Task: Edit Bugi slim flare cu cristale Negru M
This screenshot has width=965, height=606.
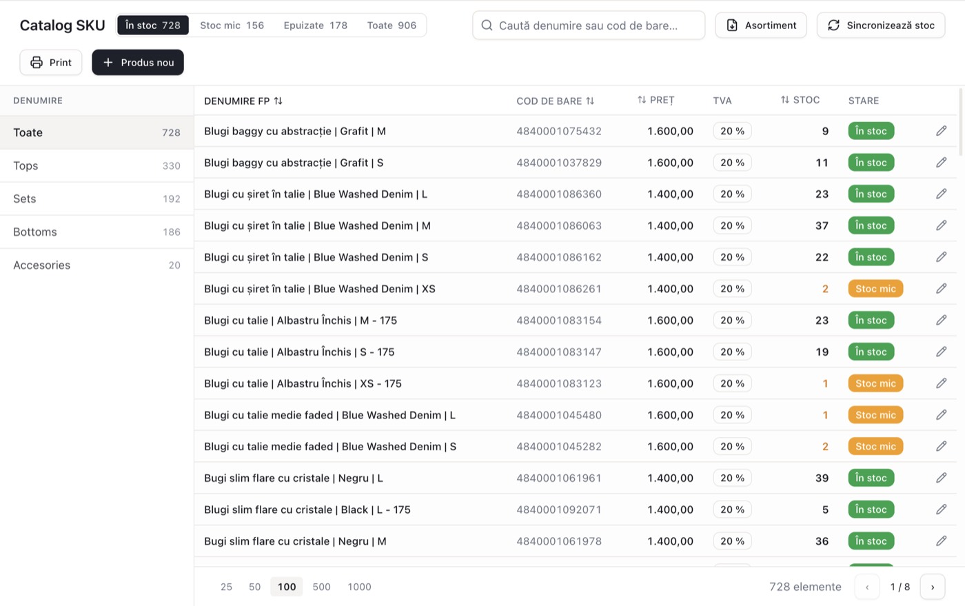Action: click(941, 541)
